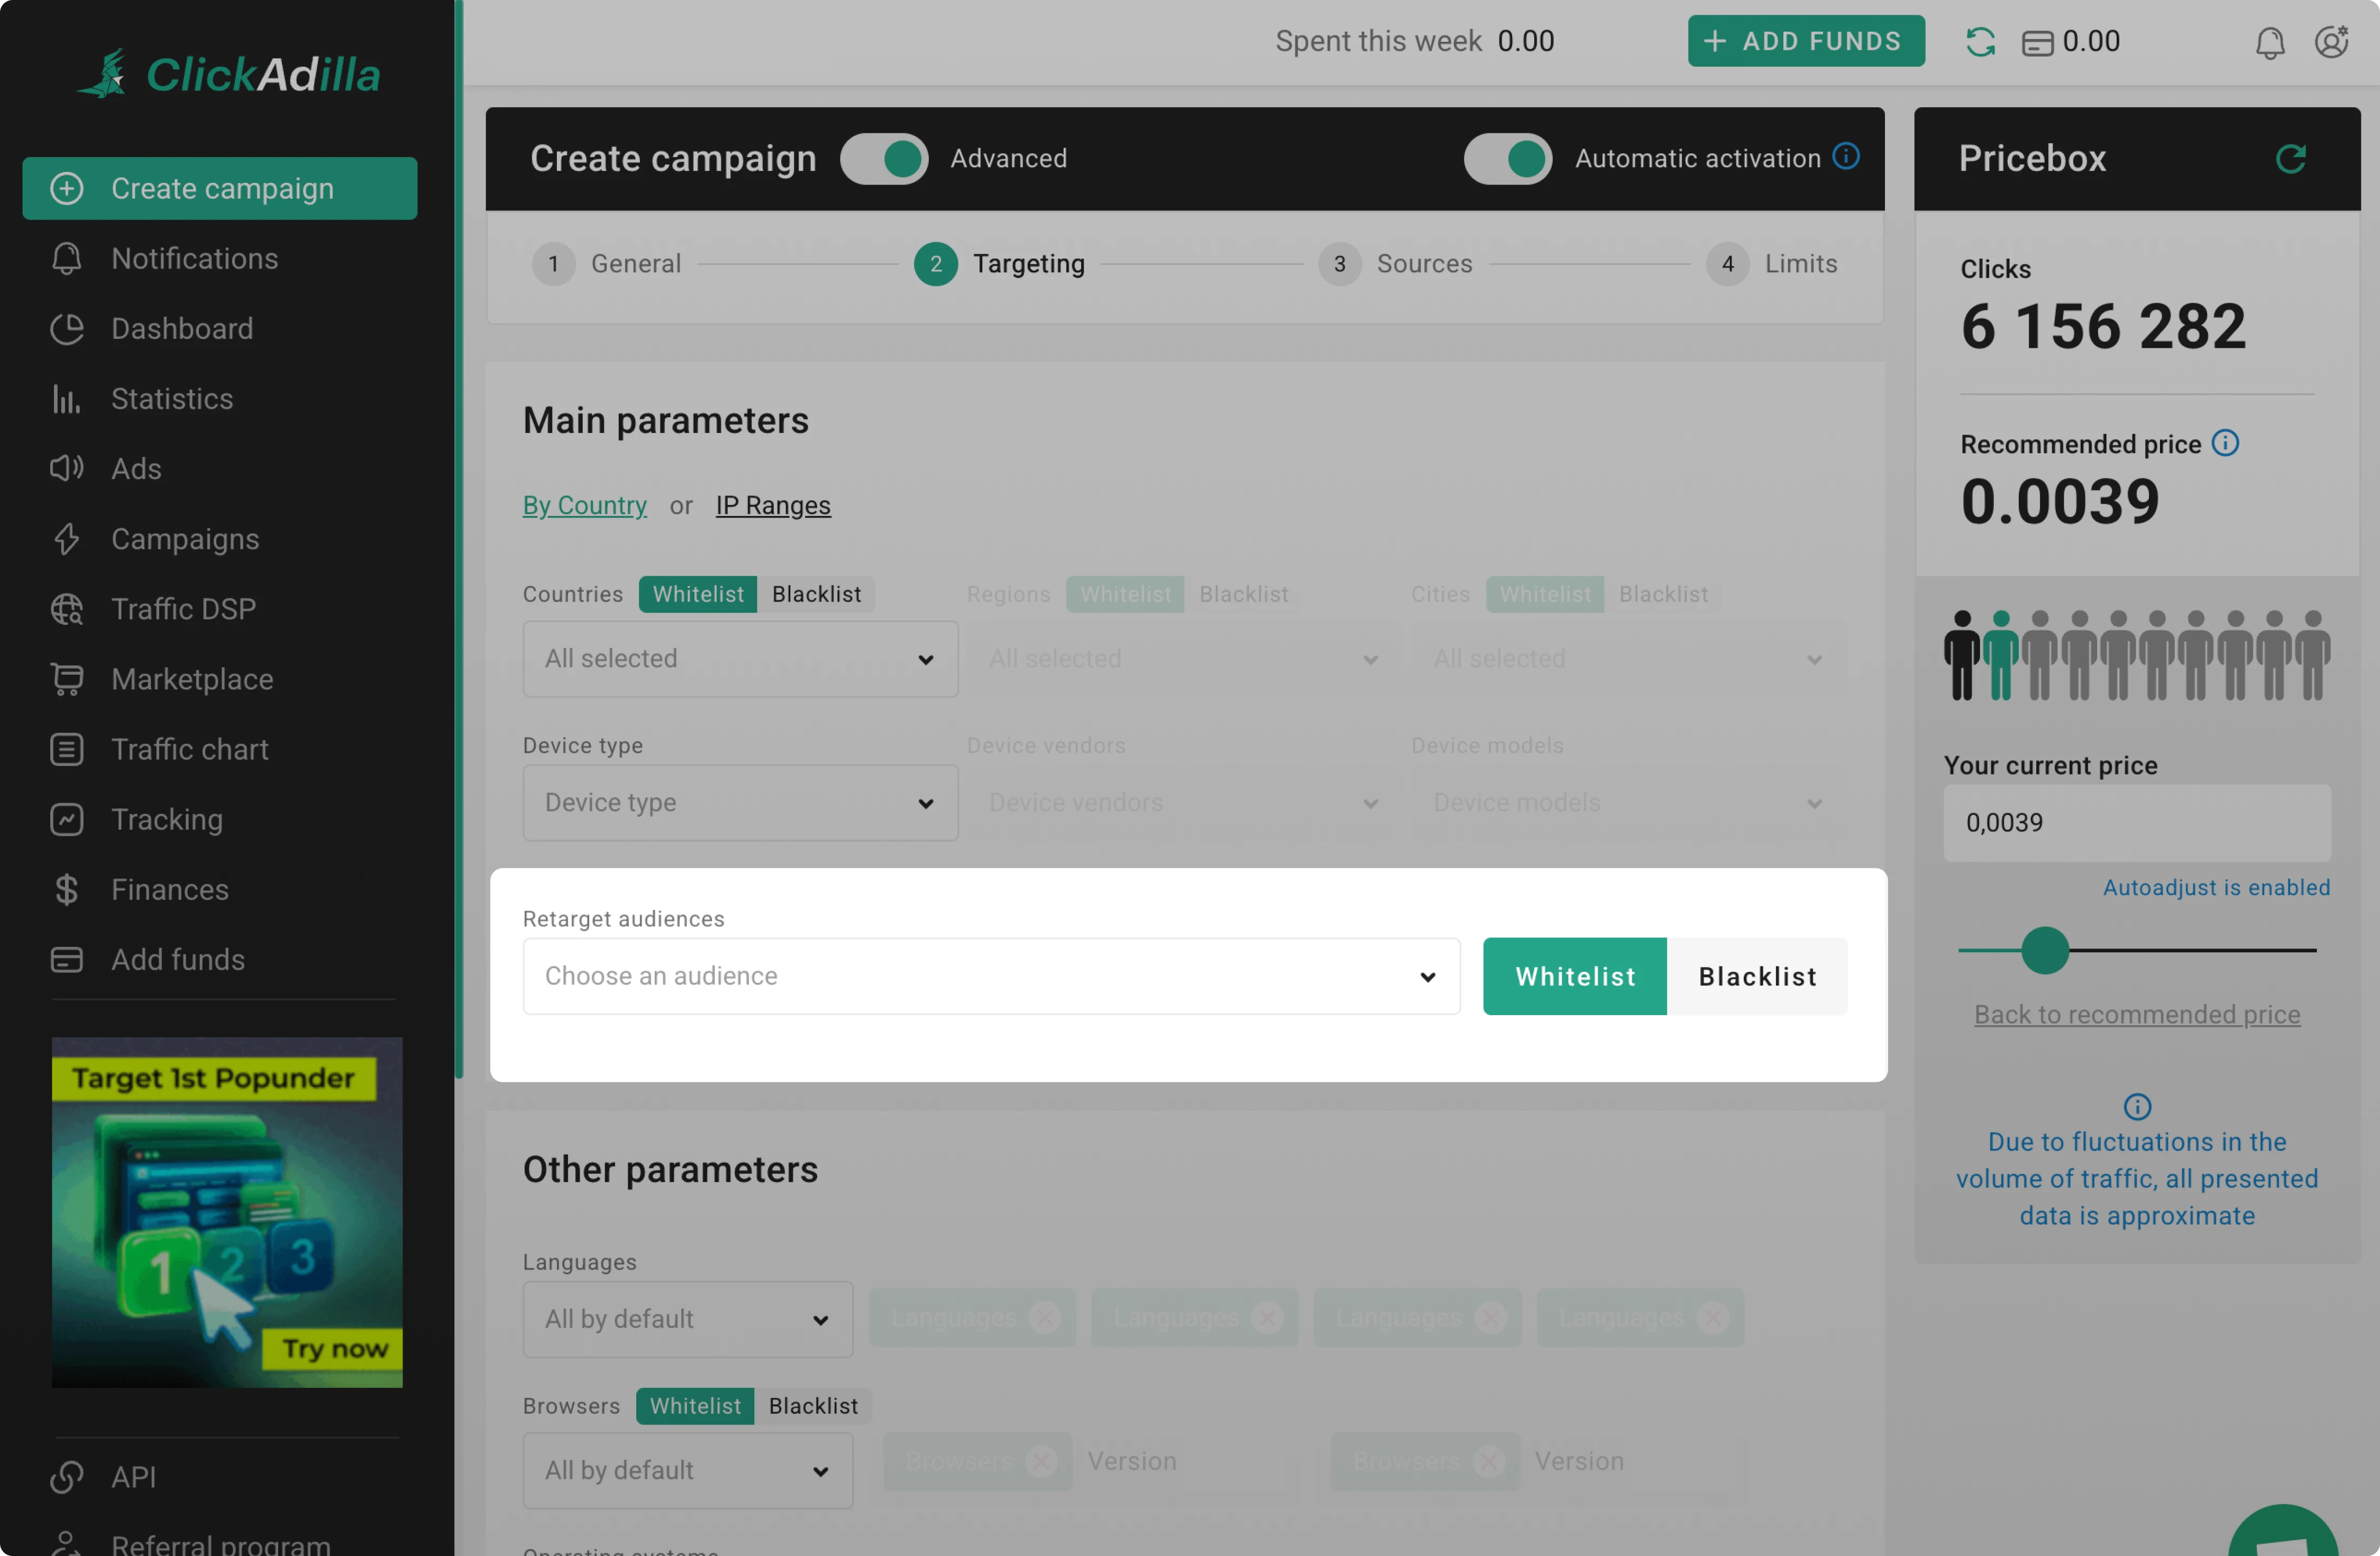Open the Choose an audience dropdown
Screen dimensions: 2380x1556
(x=990, y=977)
